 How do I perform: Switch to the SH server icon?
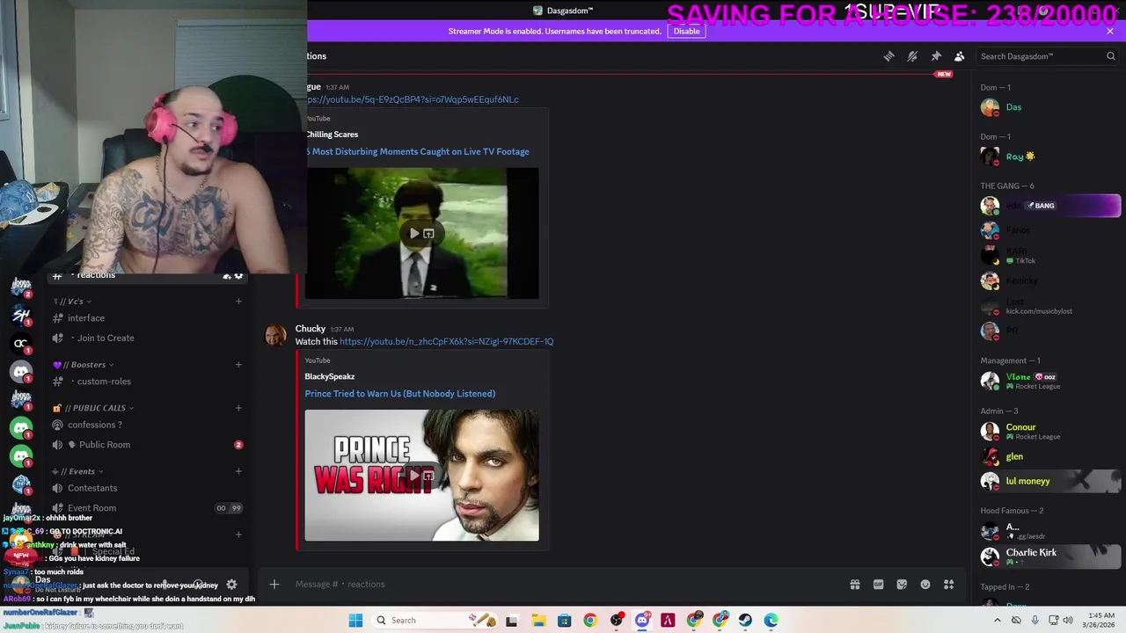tap(21, 315)
